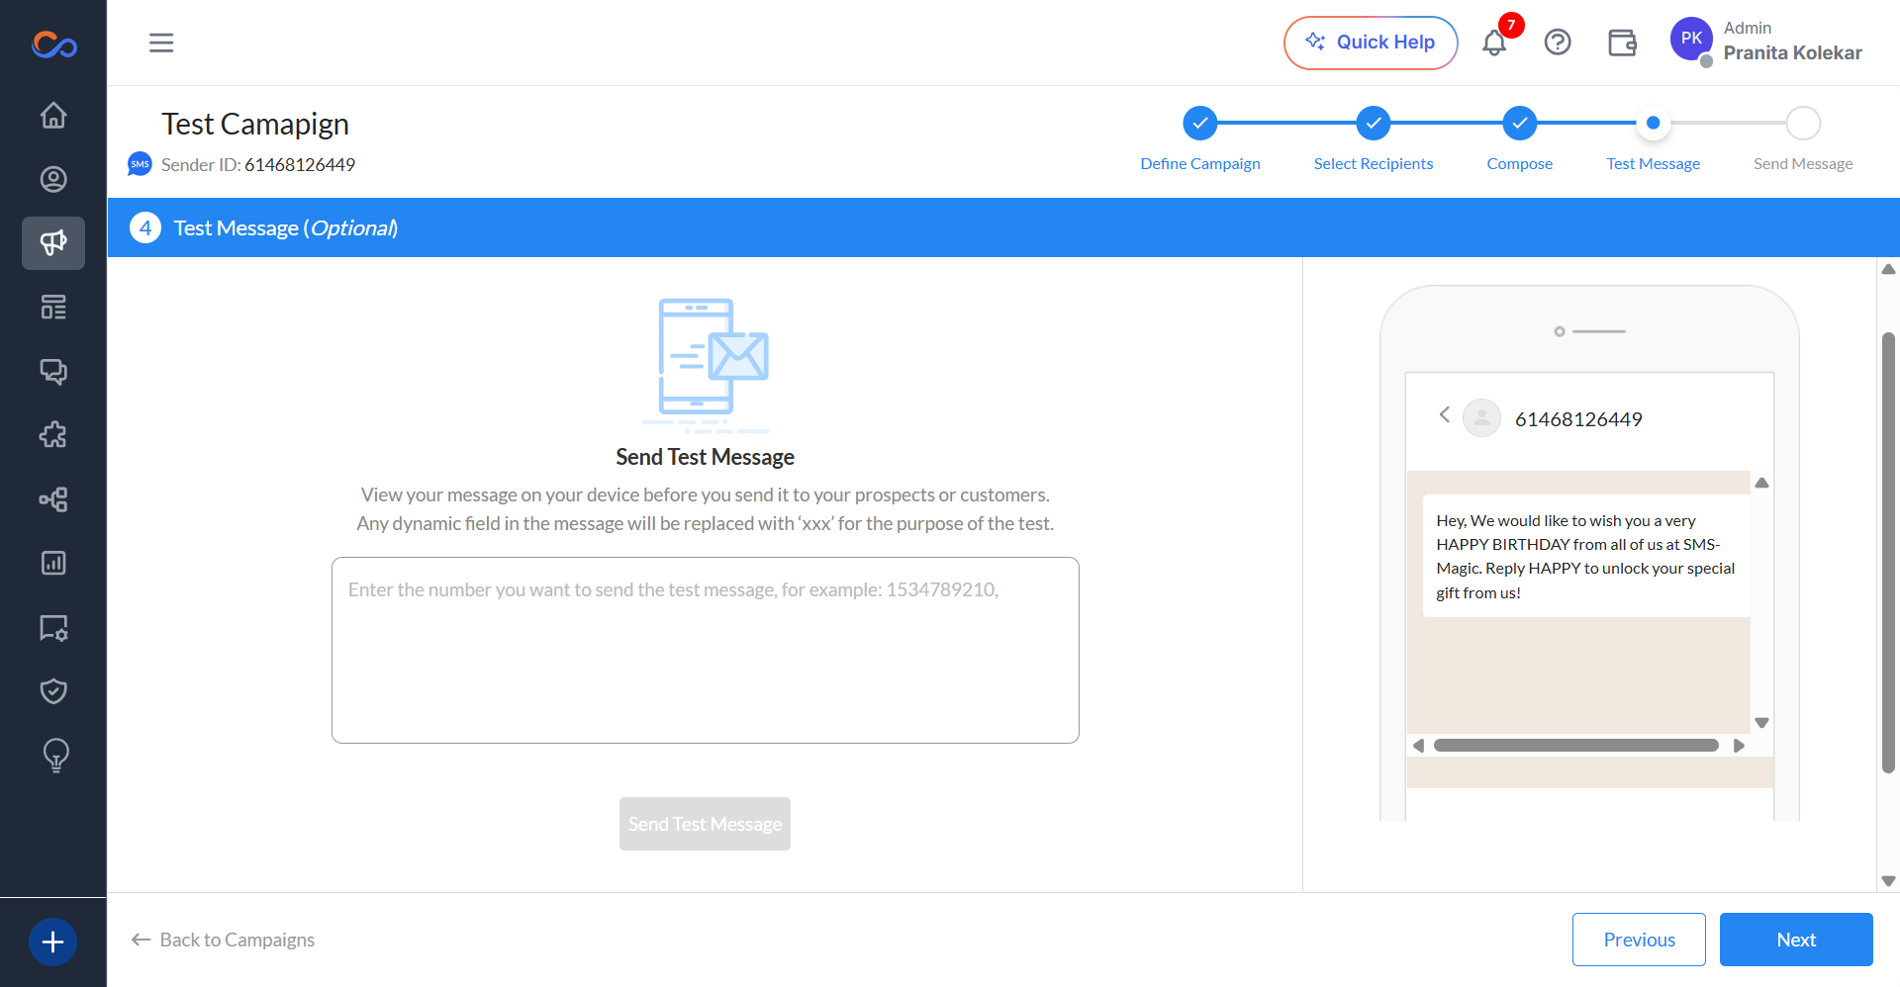Go to Select Recipients step
Viewport: 1900px width, 987px height.
tap(1374, 124)
